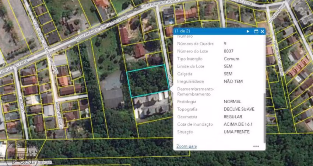Click the "Tipo Inserção" field label
The image size is (313, 166).
[x=190, y=59]
